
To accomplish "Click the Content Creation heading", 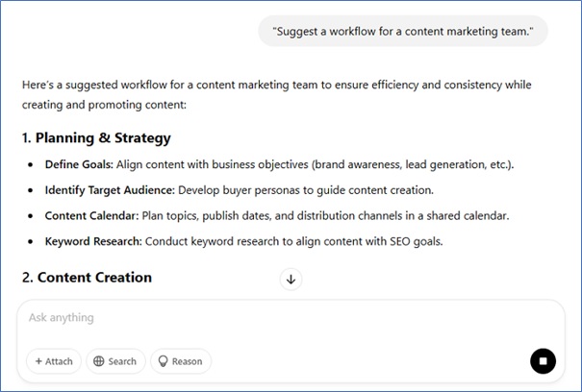I will click(x=87, y=278).
